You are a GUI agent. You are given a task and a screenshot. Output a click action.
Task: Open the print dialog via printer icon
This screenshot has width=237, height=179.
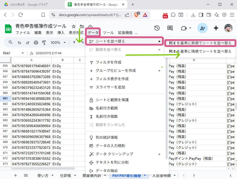36,42
